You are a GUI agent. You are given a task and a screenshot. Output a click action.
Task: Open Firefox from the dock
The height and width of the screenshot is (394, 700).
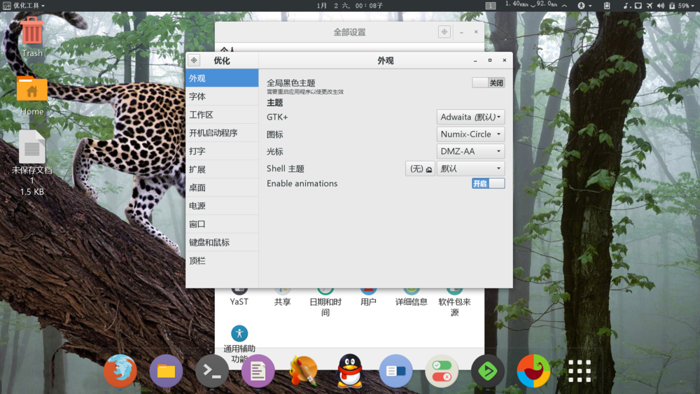click(120, 371)
